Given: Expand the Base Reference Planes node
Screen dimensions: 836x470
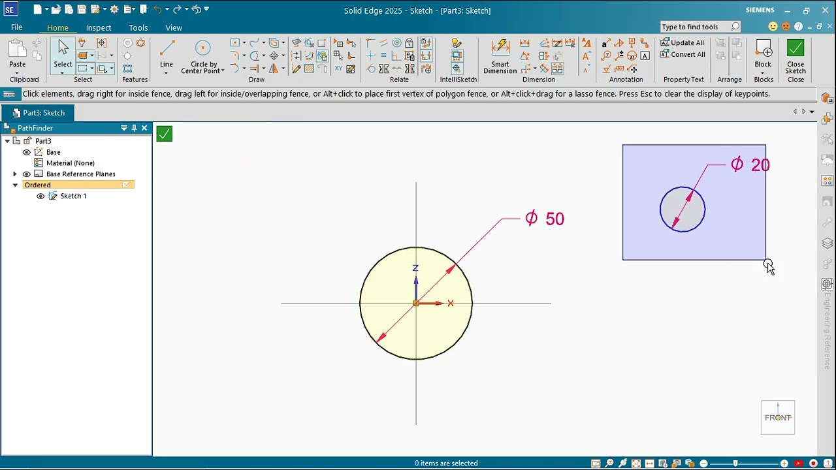Looking at the screenshot, I should [15, 174].
